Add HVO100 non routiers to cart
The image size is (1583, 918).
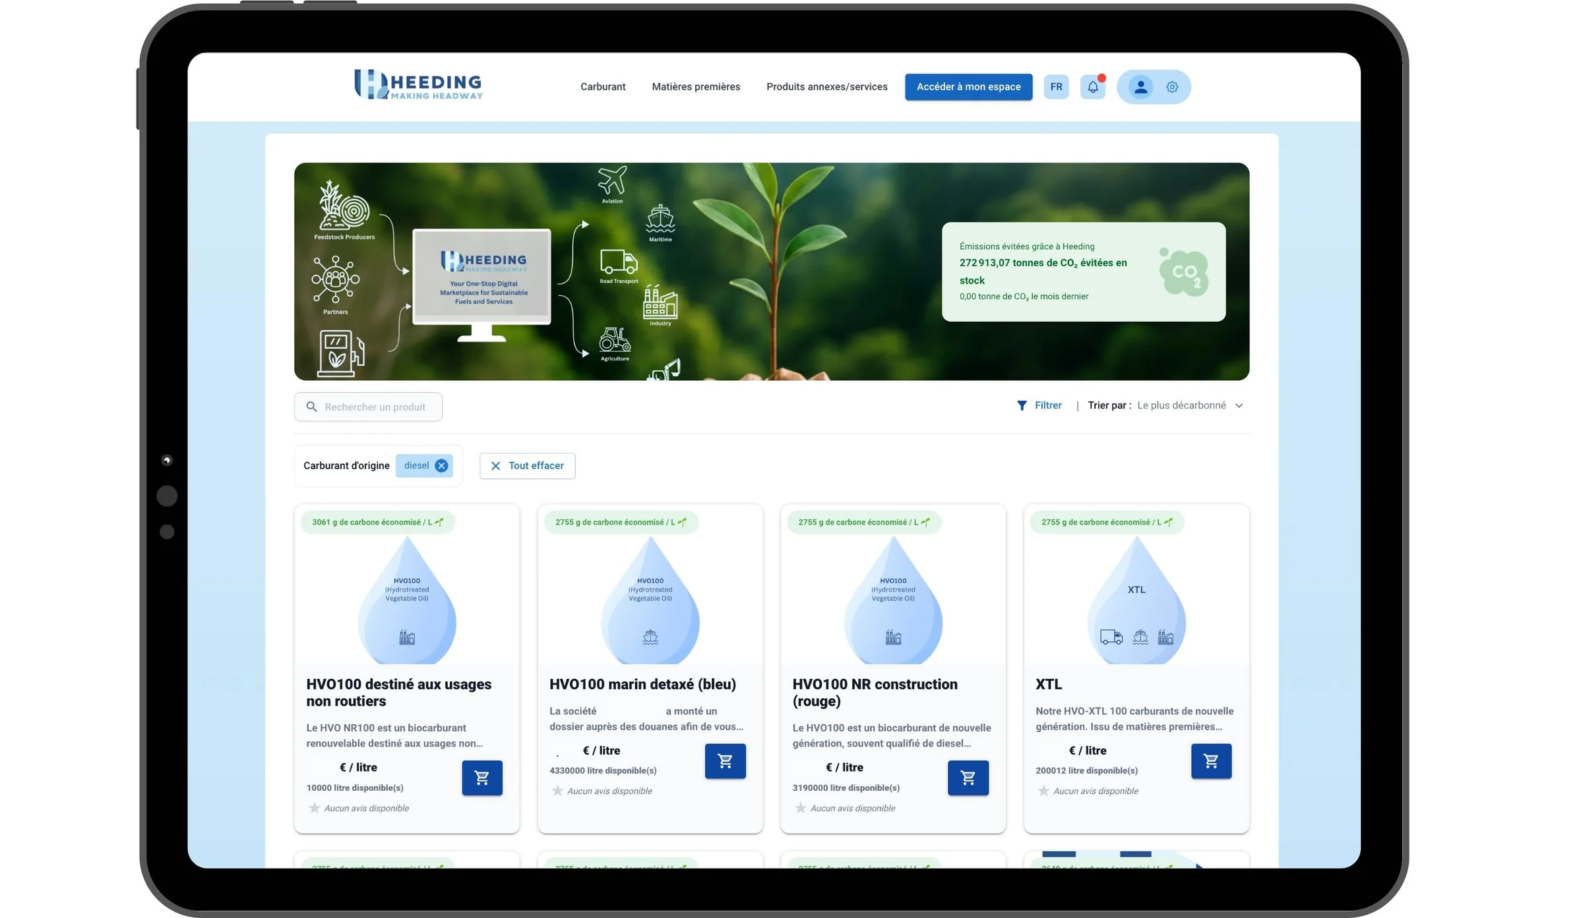(x=482, y=778)
